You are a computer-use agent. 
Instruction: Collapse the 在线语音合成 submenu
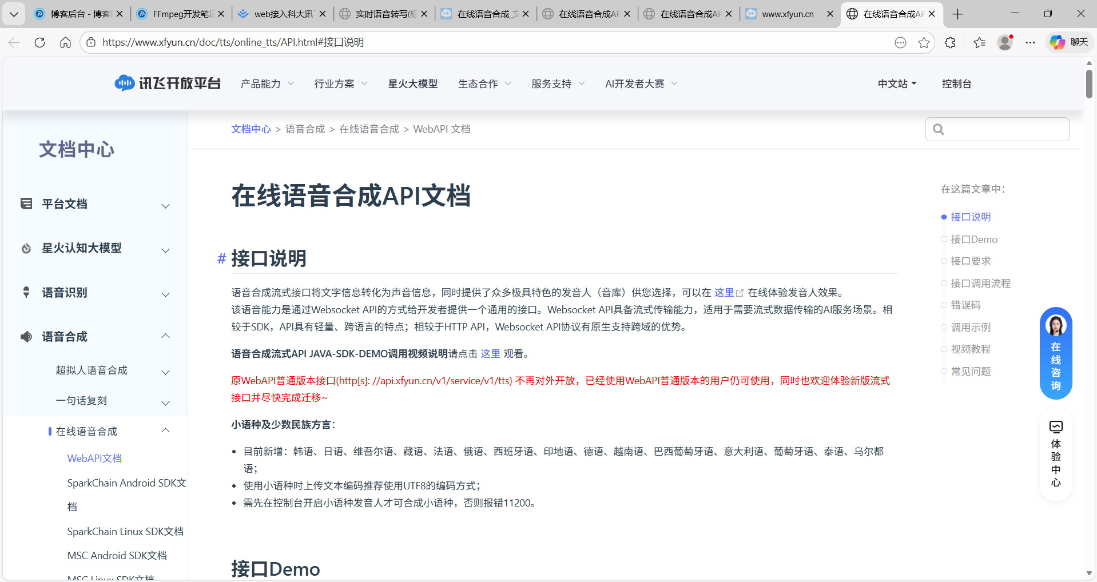coord(165,430)
